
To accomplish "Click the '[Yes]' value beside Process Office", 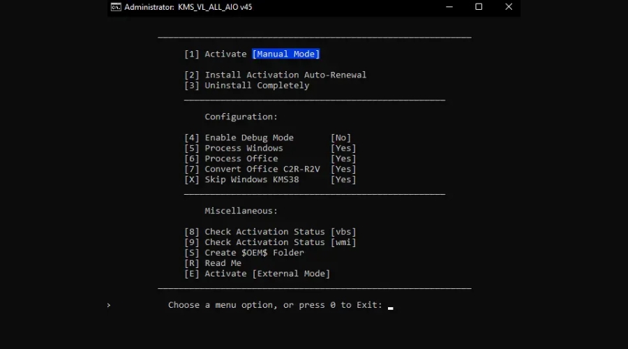I will [x=343, y=158].
